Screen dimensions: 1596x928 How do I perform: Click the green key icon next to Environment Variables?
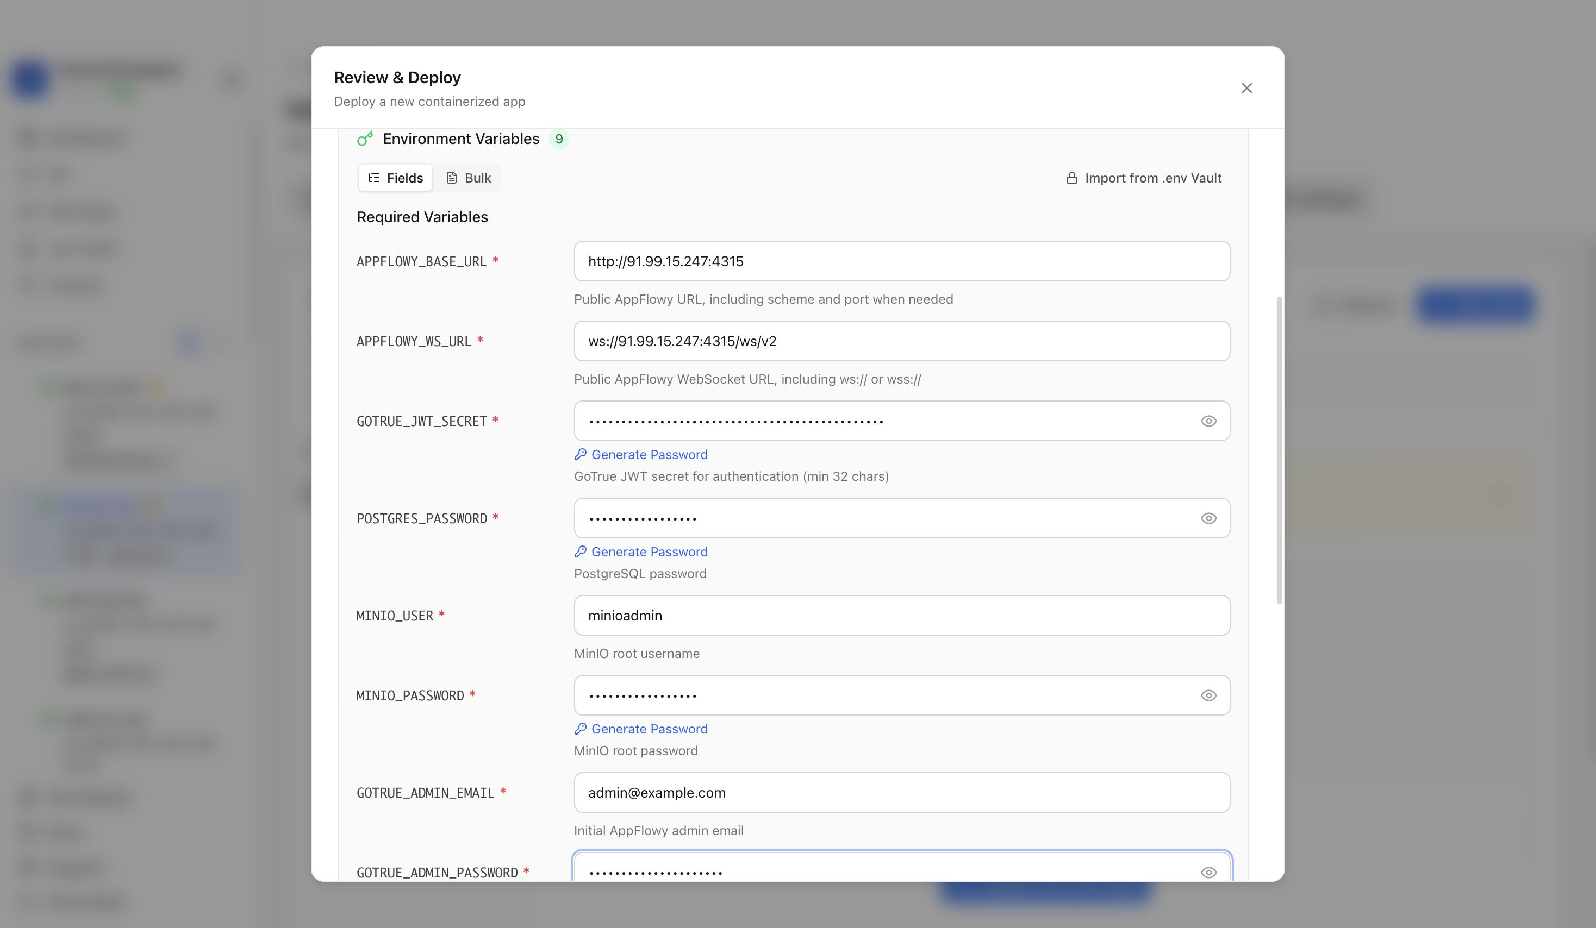coord(365,139)
